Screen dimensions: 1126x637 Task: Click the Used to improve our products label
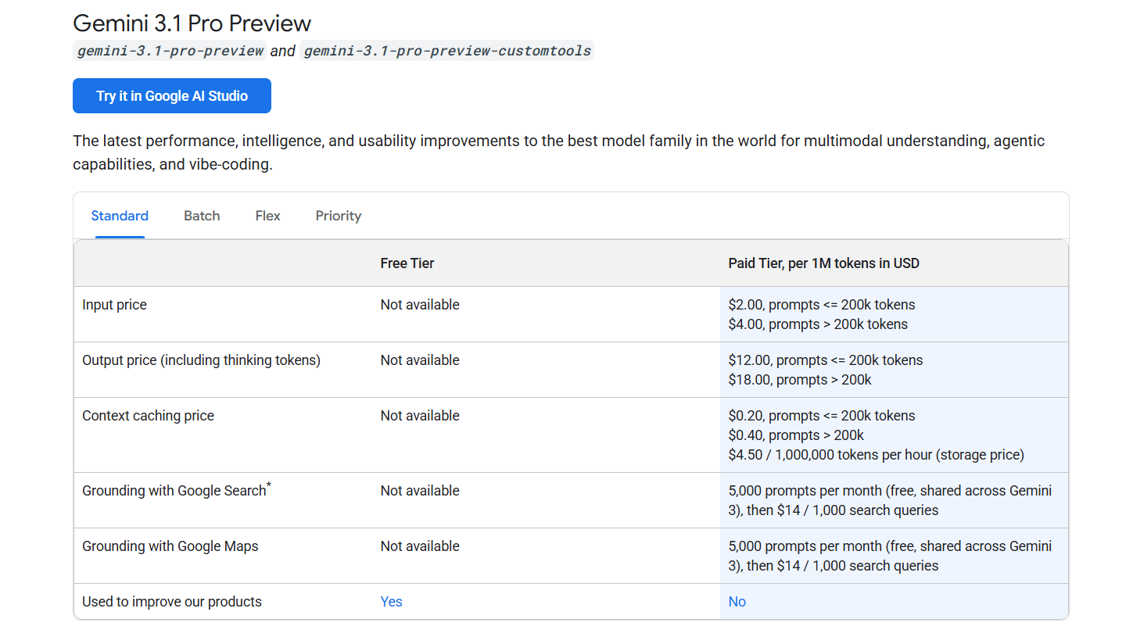coord(171,602)
